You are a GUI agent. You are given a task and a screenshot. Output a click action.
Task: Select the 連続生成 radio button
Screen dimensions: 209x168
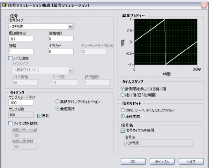122,116
